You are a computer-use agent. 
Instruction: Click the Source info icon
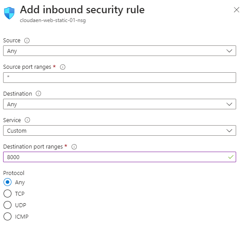click(x=27, y=41)
